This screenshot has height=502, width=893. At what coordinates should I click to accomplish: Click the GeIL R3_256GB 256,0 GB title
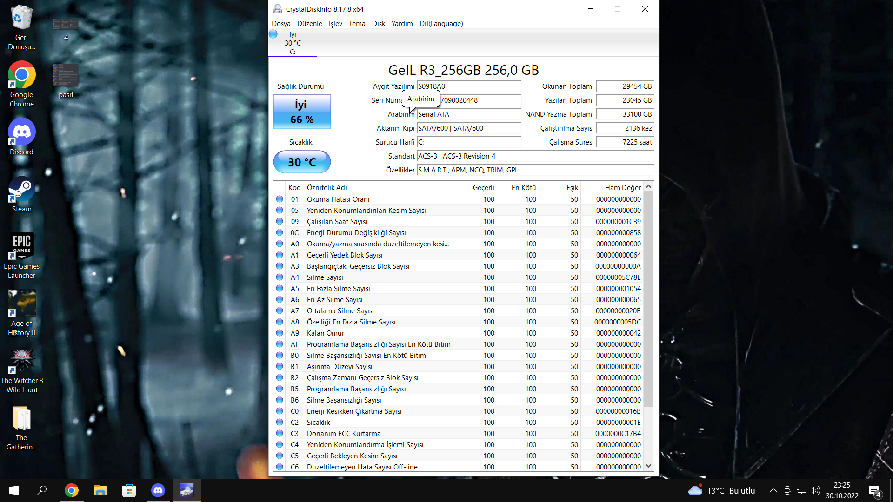(x=463, y=70)
